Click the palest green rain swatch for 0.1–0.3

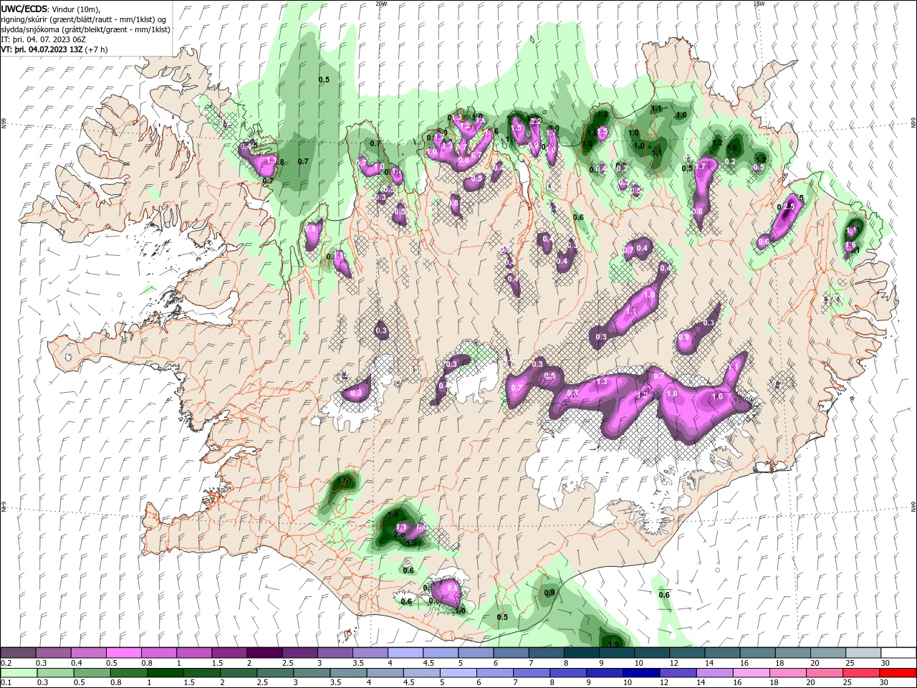pos(18,673)
